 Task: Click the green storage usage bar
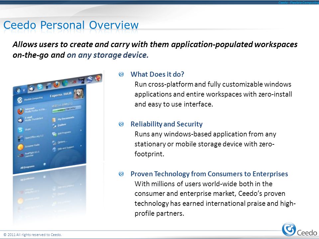(66, 109)
